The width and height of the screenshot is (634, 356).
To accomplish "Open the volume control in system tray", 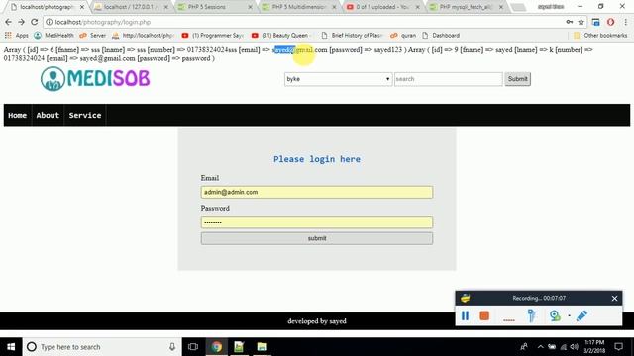I will [x=575, y=347].
